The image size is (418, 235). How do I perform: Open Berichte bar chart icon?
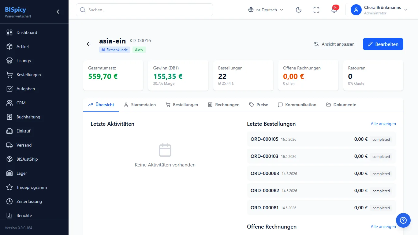click(x=9, y=215)
